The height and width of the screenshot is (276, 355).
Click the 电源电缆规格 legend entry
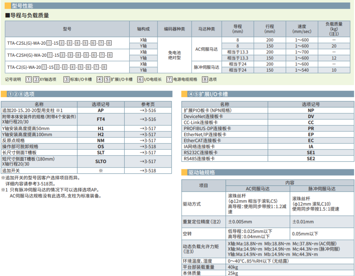pos(185,79)
